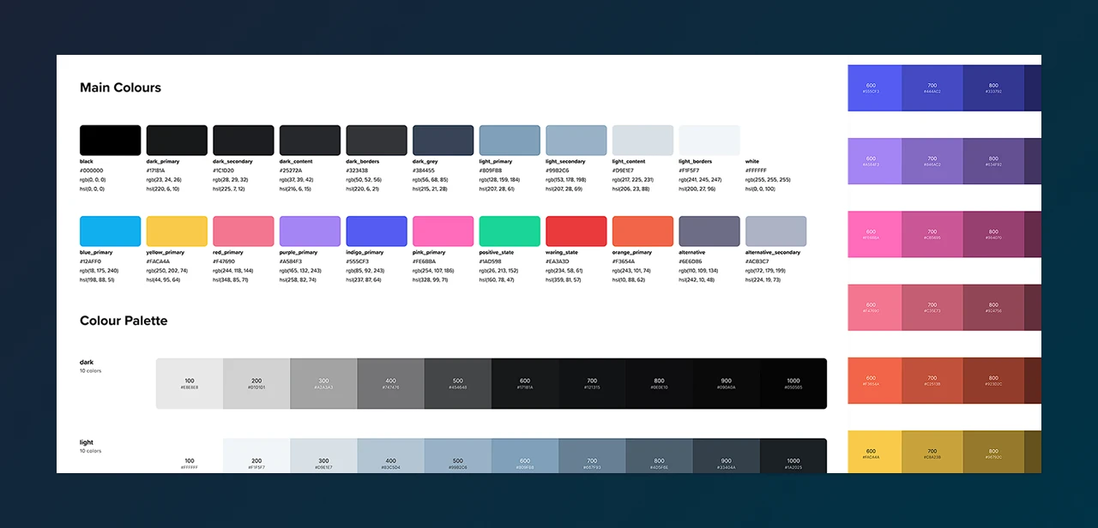Viewport: 1098px width, 528px height.
Task: Pick light palette shade 700
Action: (592, 456)
